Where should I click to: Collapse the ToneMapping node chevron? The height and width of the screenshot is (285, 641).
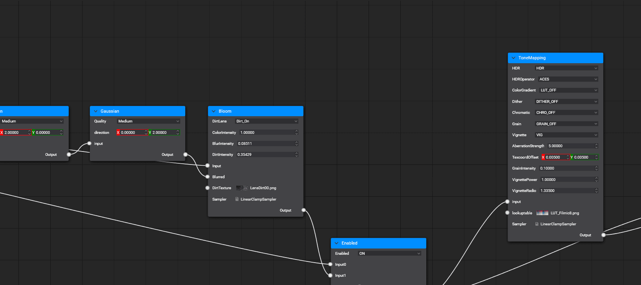[x=513, y=58]
